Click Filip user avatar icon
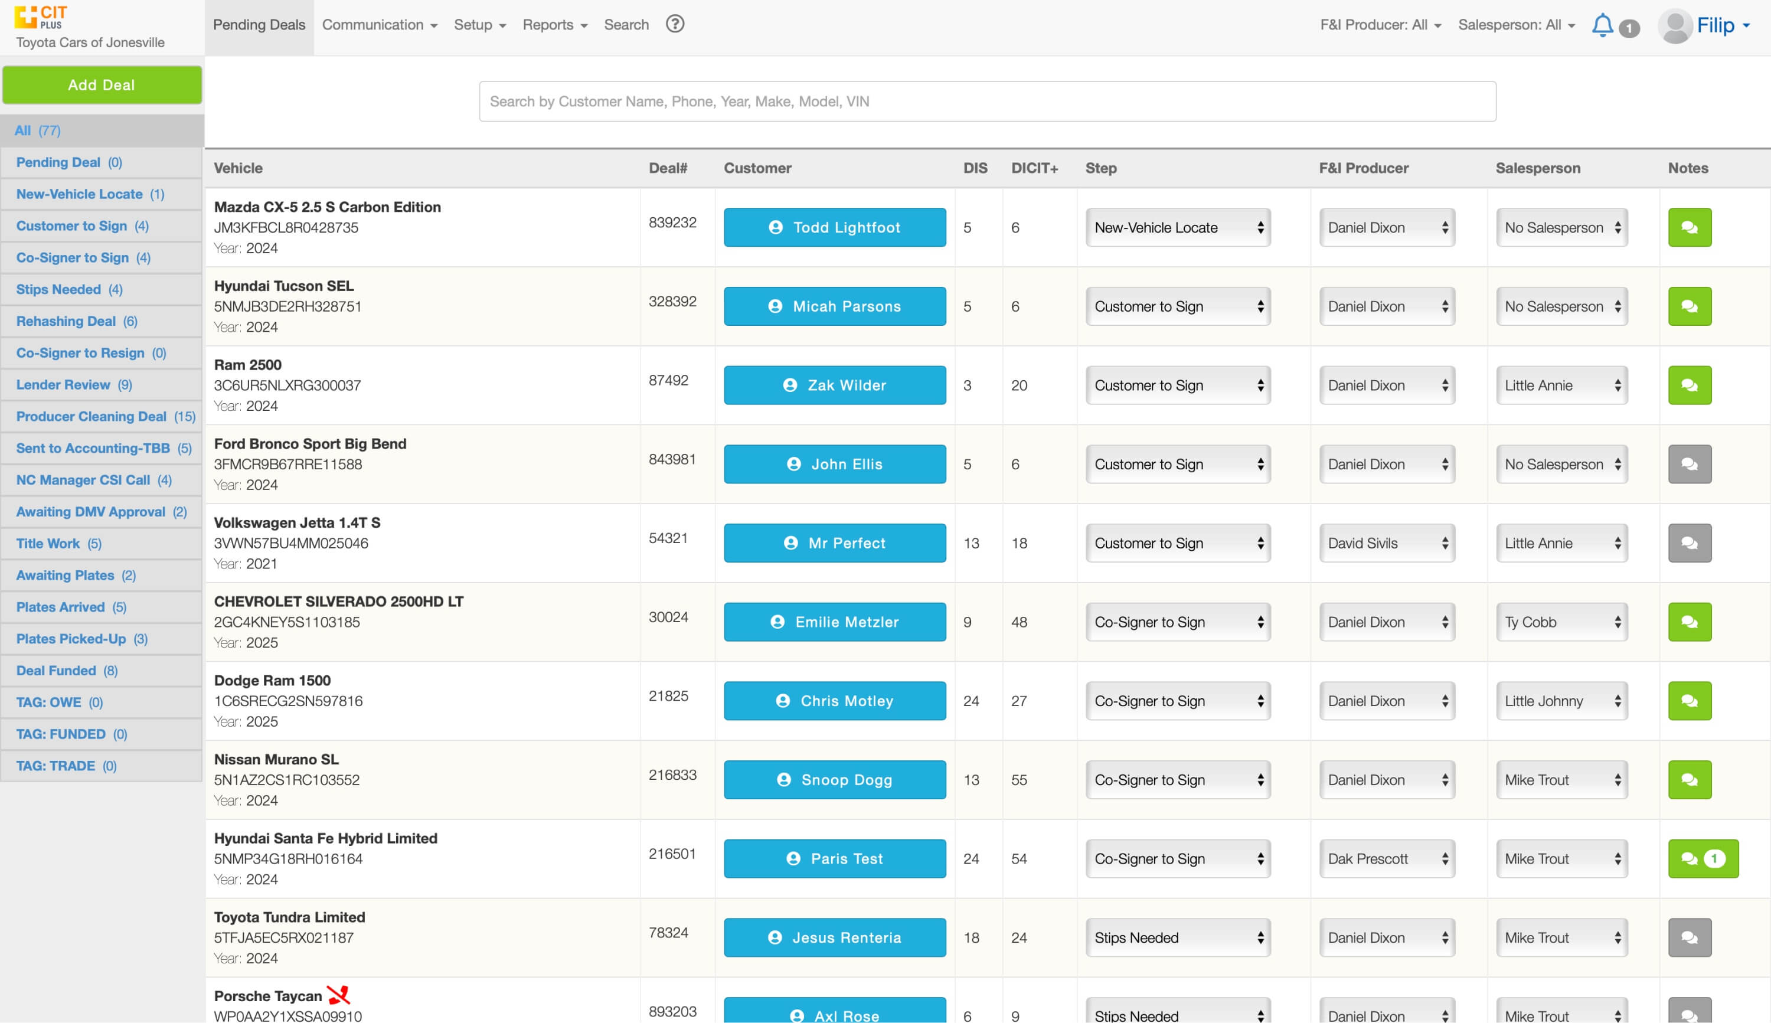This screenshot has height=1023, width=1771. (1675, 26)
